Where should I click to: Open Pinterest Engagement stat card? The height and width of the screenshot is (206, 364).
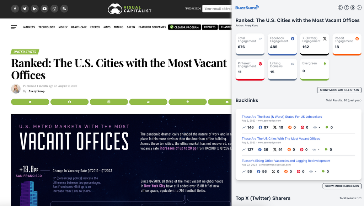(x=250, y=70)
